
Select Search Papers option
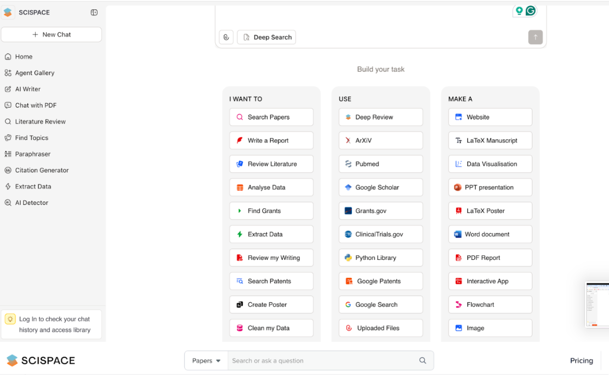[271, 117]
